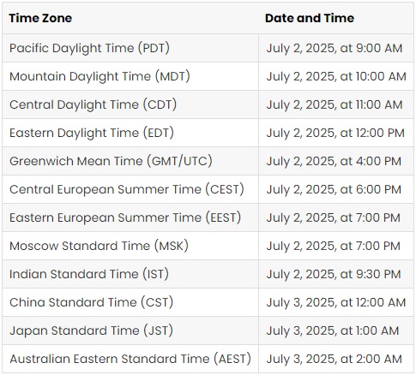The width and height of the screenshot is (416, 375).
Task: Select the Indian Standard Time (IST) cell
Action: (x=130, y=274)
